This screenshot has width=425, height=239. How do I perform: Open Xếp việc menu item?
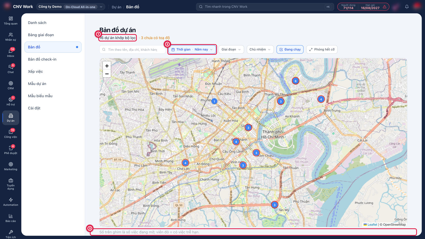53,71
